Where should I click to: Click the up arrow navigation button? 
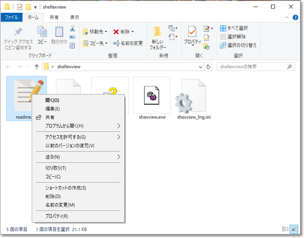tap(37, 67)
